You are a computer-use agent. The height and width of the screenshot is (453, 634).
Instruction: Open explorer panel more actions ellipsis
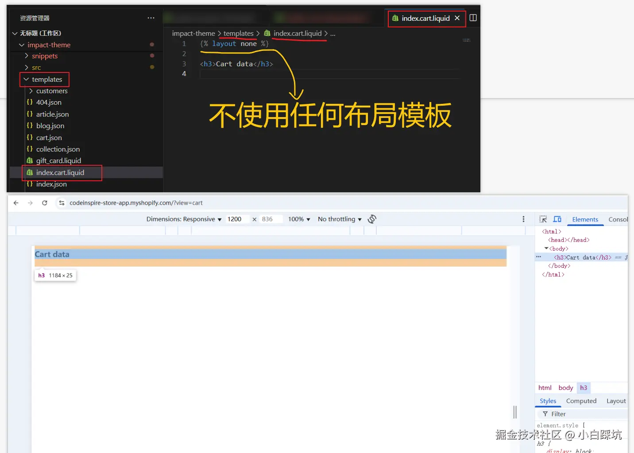(151, 18)
